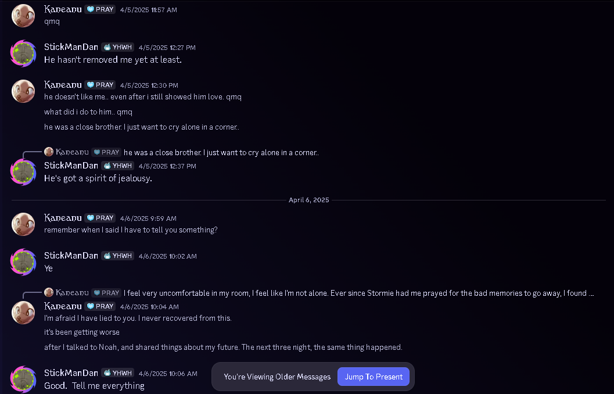Jump To Present messages
The width and height of the screenshot is (614, 394).
coord(374,377)
